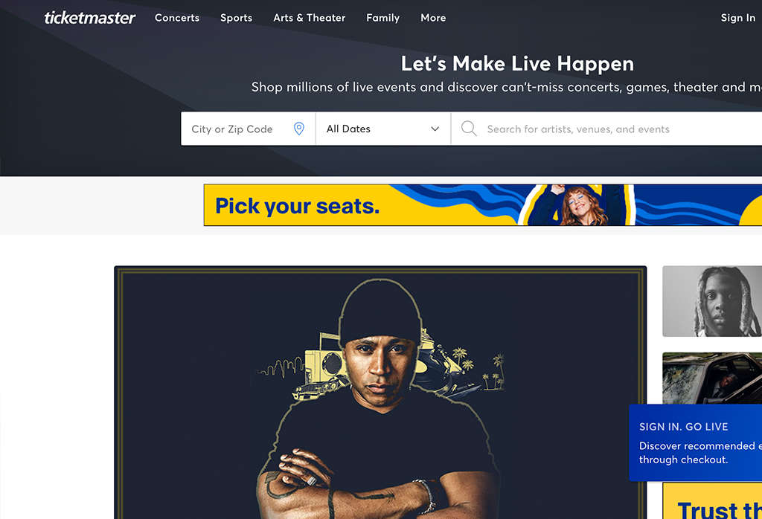Click the Pick your seats banner

click(x=482, y=205)
